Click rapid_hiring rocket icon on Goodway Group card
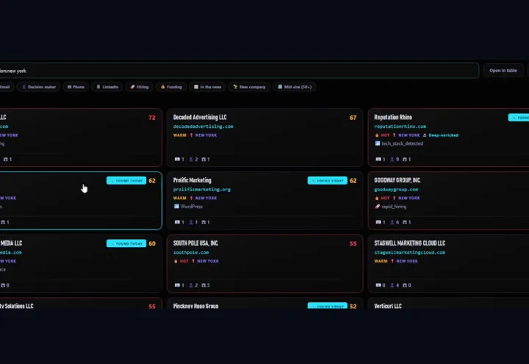This screenshot has width=529, height=364. (x=378, y=207)
